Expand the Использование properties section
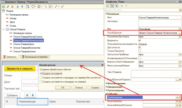This screenshot has height=108, width=182. pos(106,83)
